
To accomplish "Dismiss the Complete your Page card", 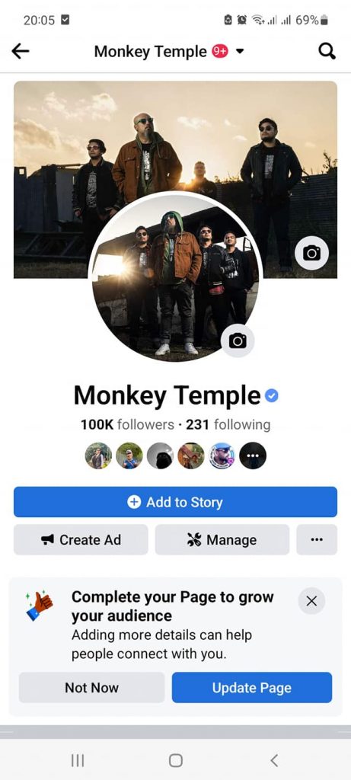I will point(311,601).
